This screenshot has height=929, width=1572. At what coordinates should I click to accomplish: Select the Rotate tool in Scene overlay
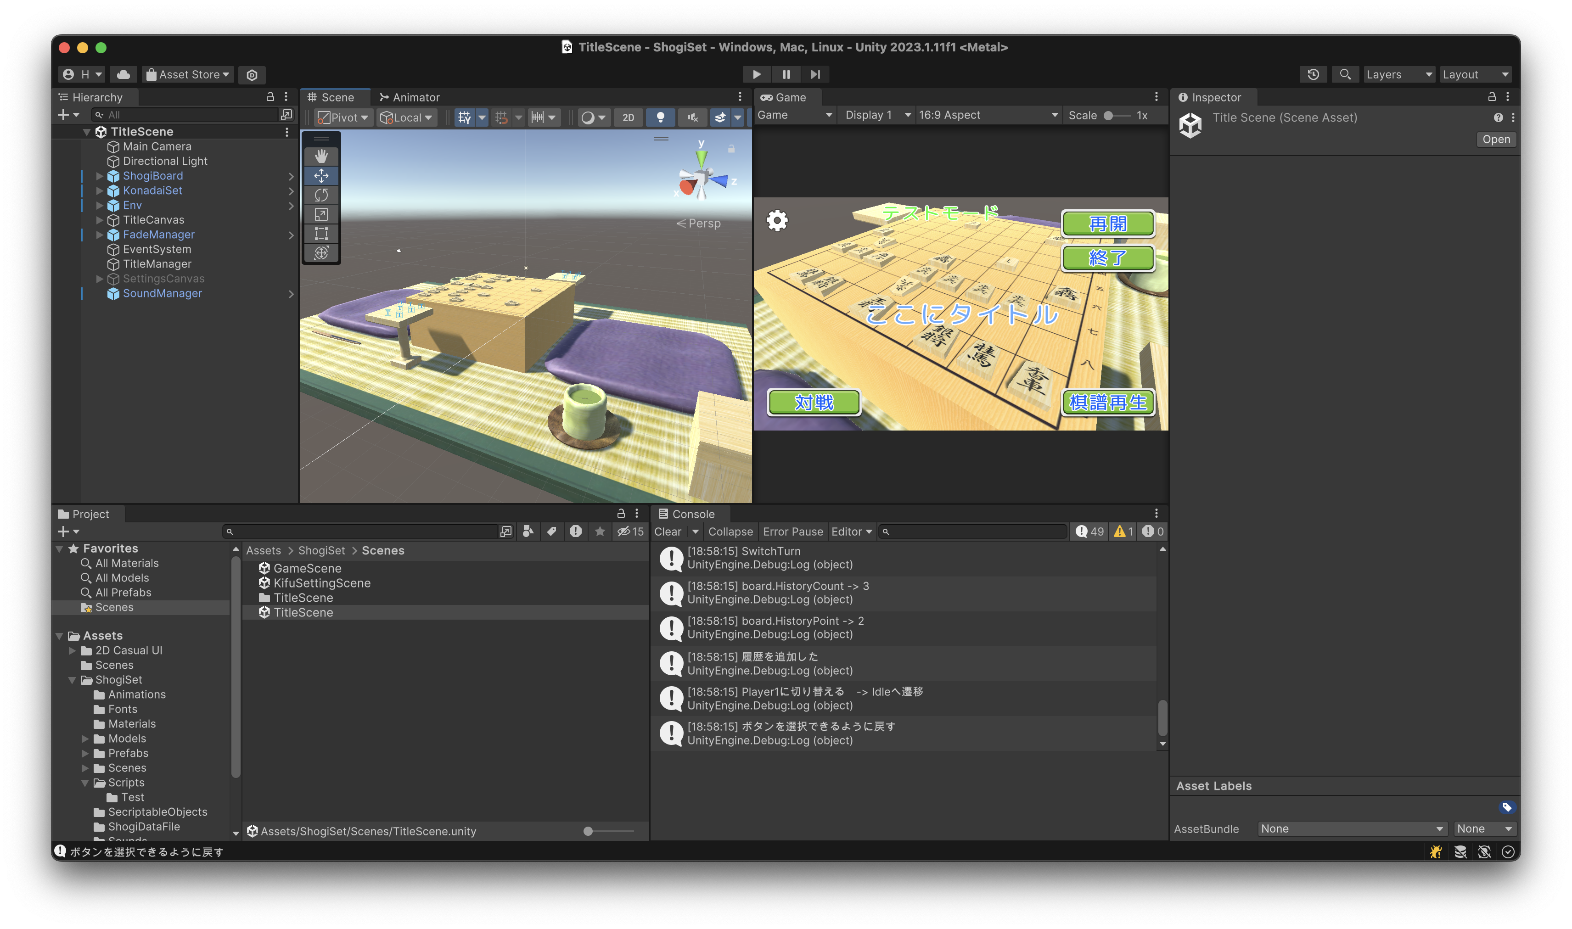[321, 195]
